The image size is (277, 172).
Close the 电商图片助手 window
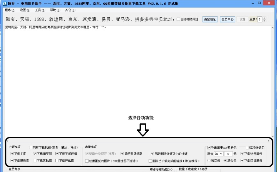269,3
